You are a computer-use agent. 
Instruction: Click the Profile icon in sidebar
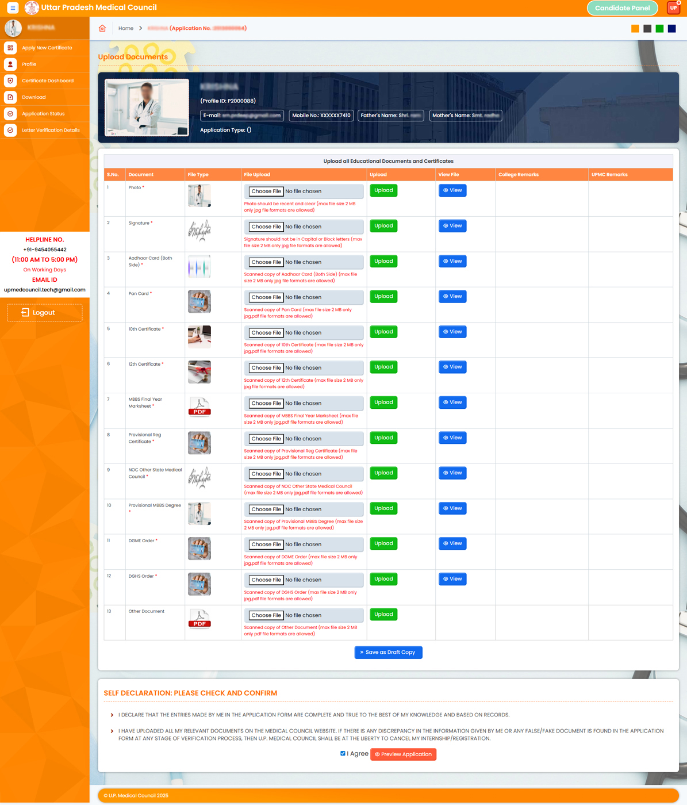[10, 64]
